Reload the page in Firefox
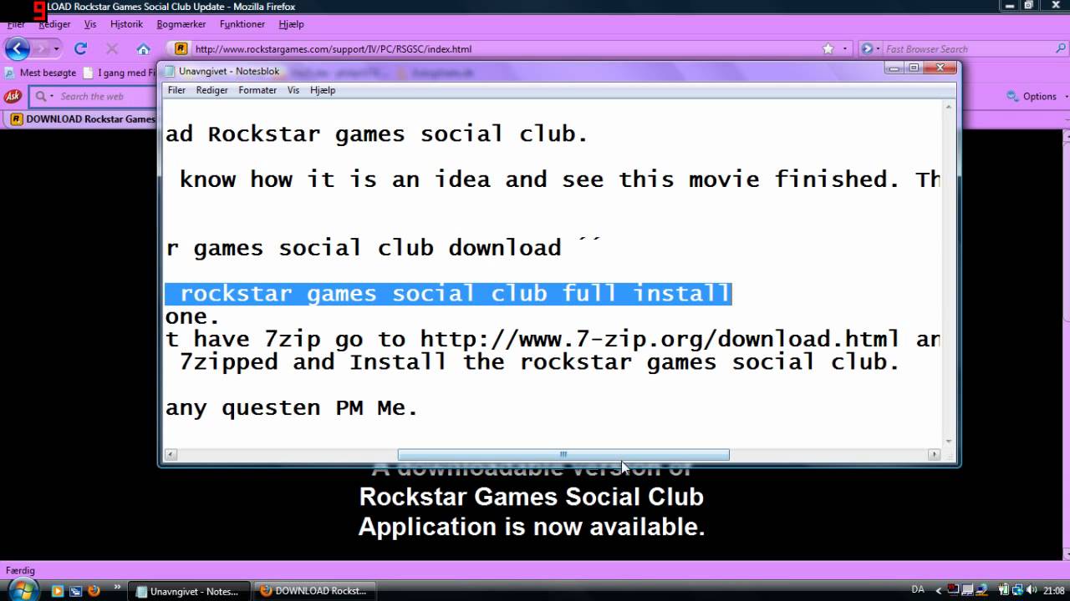 [x=81, y=48]
